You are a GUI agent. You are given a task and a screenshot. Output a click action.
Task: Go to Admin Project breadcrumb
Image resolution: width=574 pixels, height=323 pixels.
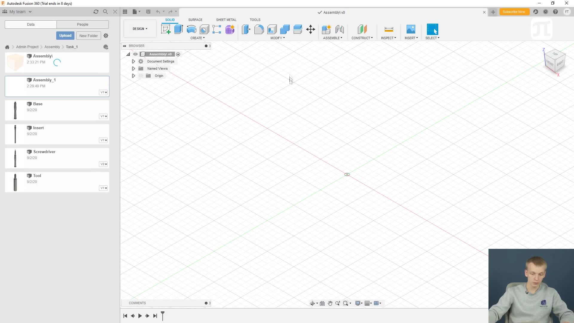27,47
